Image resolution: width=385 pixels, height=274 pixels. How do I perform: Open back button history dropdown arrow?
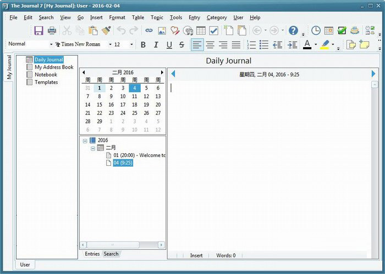click(266, 30)
